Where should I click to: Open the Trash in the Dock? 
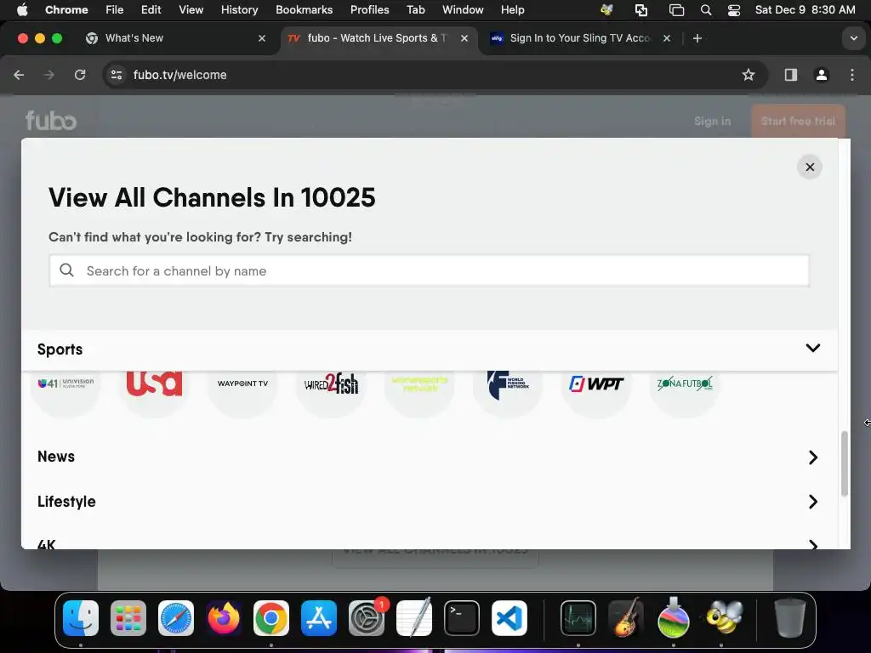790,618
